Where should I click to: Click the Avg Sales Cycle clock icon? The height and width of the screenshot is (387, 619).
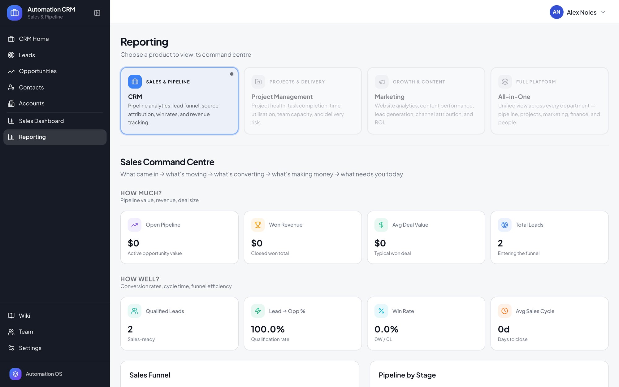point(504,311)
